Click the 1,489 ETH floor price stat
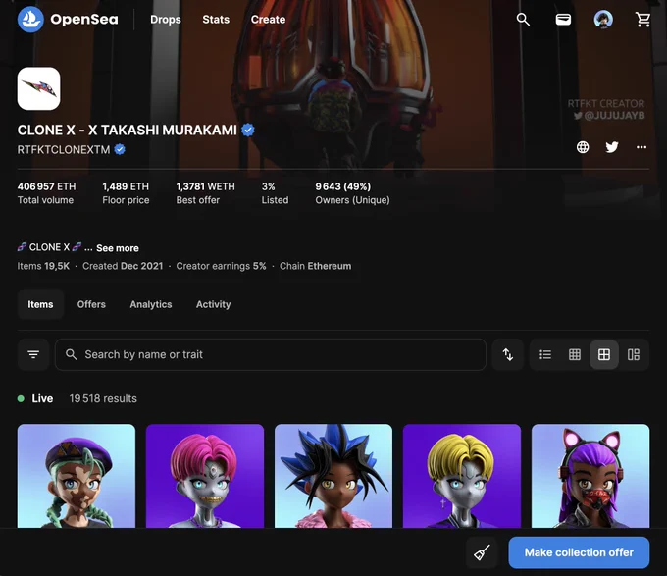This screenshot has width=667, height=576. 126,193
